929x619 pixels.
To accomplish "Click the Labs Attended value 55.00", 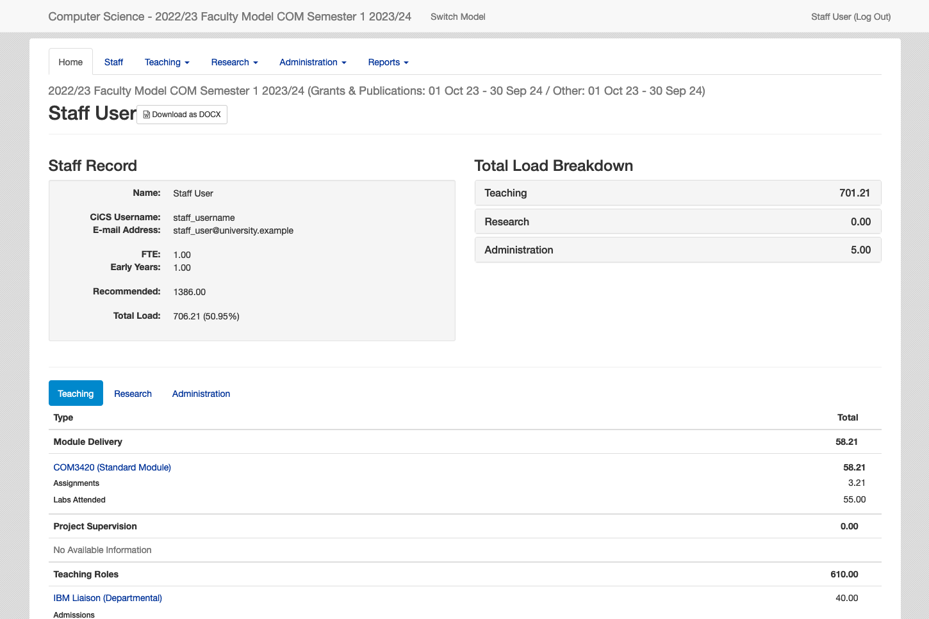I will pyautogui.click(x=855, y=499).
